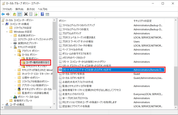This screenshot has height=115, width=178.
Task: Click the Guest security setting value
Action: tap(137, 74)
